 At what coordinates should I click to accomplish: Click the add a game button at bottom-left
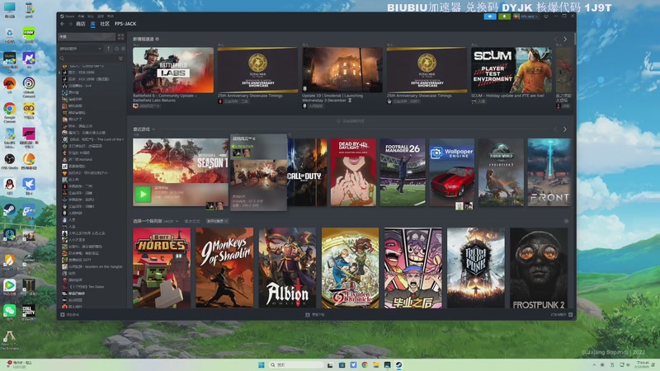[70, 315]
